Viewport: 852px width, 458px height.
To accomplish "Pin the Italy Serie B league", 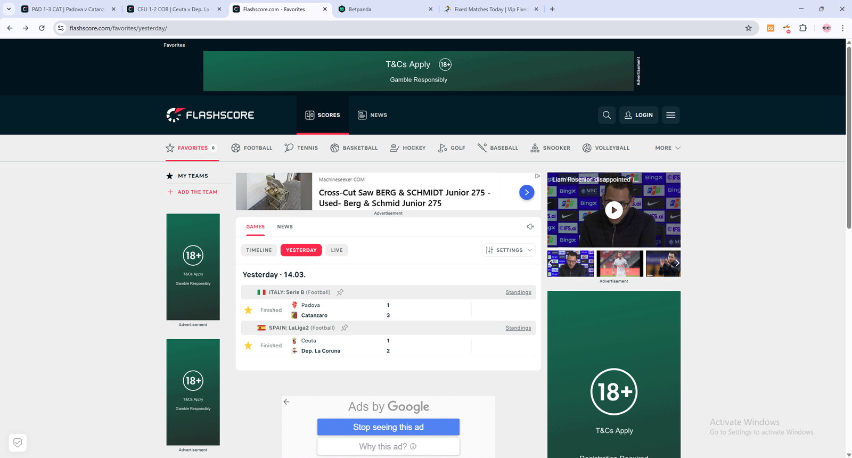I will pyautogui.click(x=340, y=292).
